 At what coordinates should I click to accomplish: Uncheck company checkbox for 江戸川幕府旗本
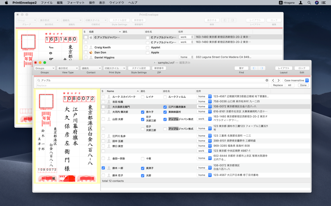[165, 107]
